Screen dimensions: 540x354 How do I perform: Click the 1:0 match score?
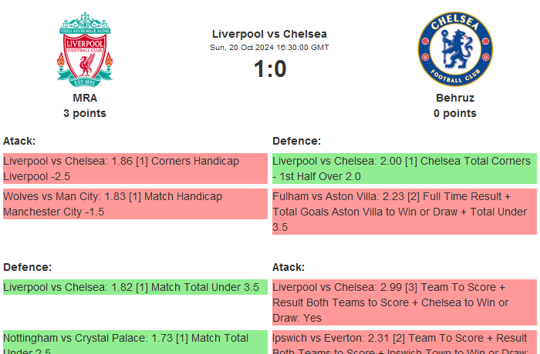[269, 69]
